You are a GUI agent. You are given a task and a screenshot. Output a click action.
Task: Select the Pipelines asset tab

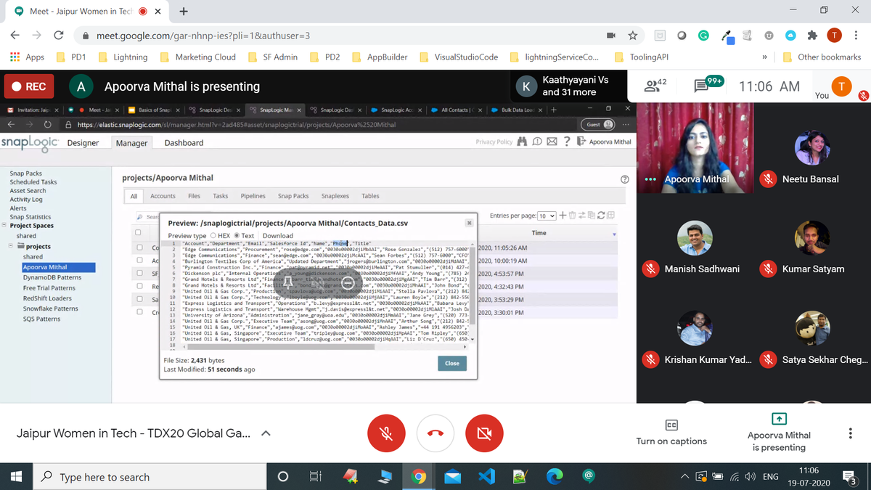(253, 196)
